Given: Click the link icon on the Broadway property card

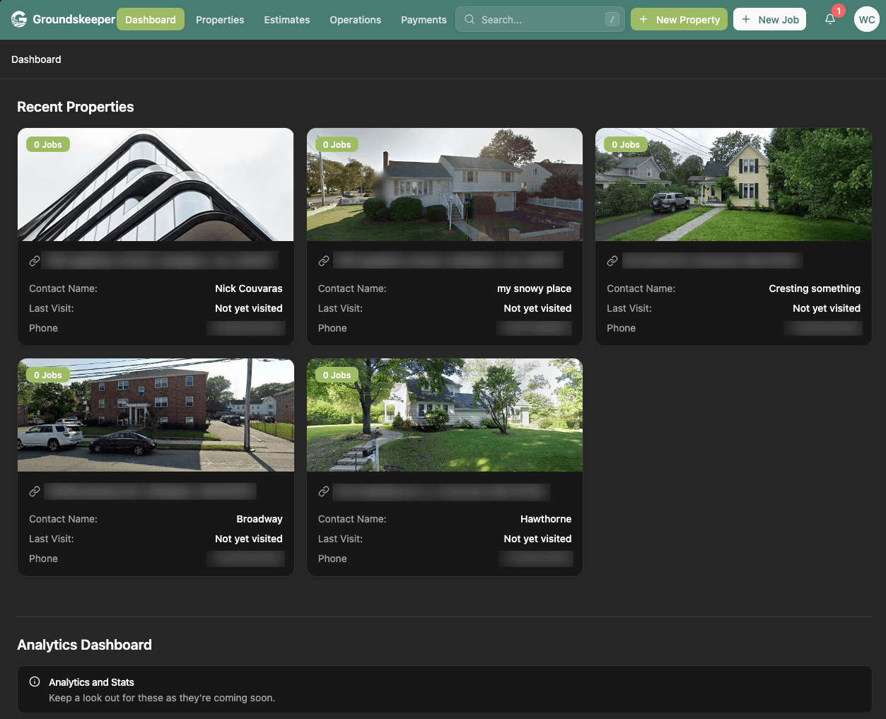Looking at the screenshot, I should point(34,491).
